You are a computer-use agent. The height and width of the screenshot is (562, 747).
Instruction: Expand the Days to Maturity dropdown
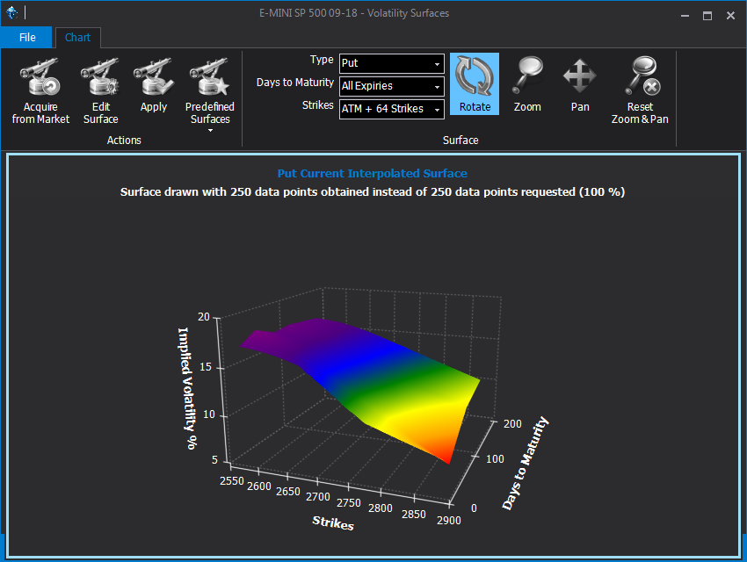tap(391, 86)
